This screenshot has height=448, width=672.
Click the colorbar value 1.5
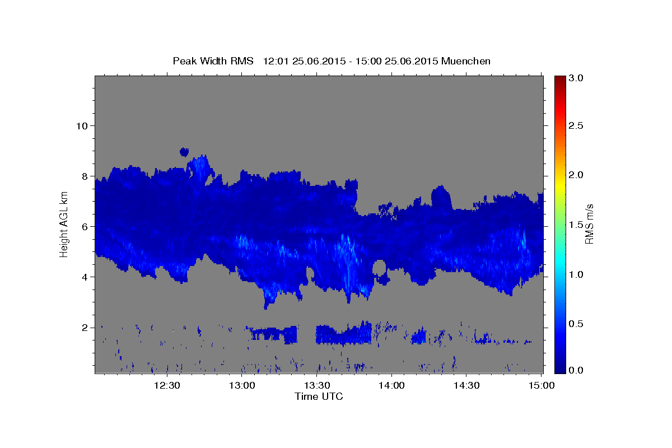click(577, 225)
